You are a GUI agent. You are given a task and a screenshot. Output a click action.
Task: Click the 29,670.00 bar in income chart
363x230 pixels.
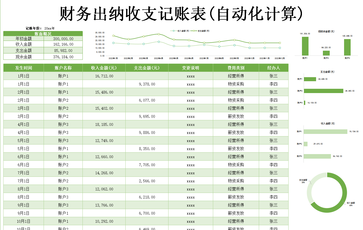tap(306, 144)
